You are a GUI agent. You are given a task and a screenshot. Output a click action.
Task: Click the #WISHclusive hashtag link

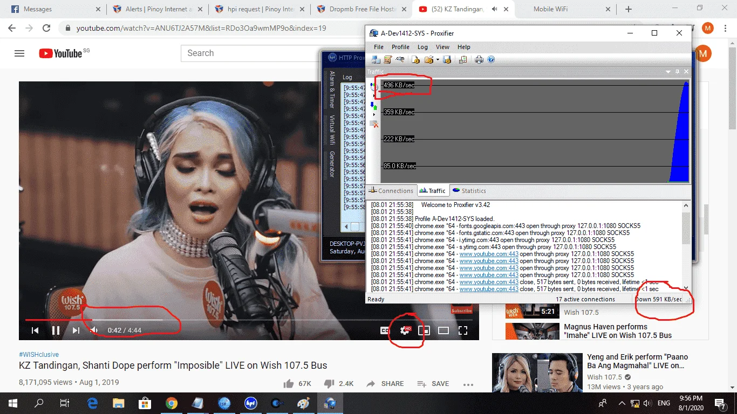pyautogui.click(x=39, y=355)
